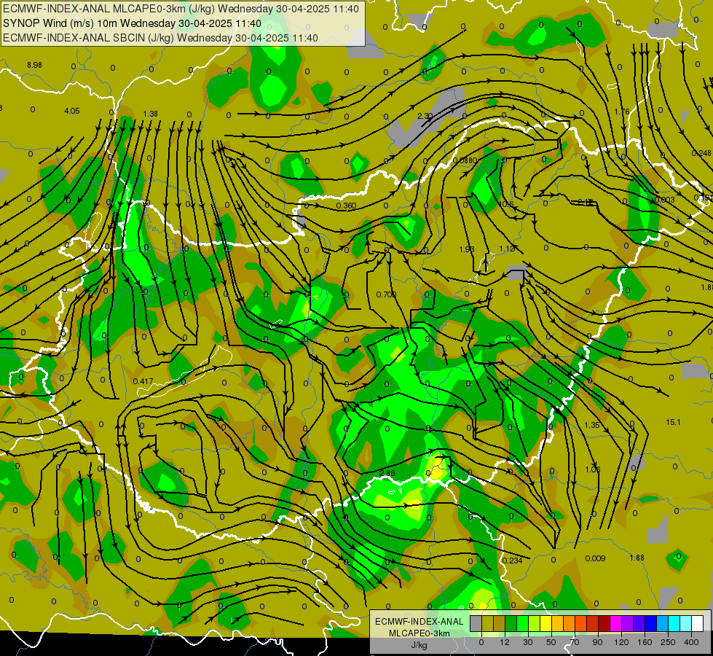Select the map value '10.6'
This screenshot has width=713, height=656.
[x=506, y=204]
